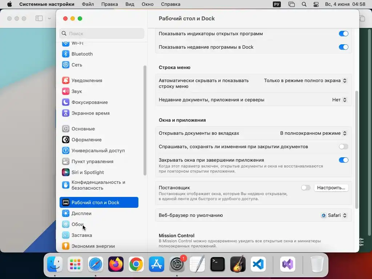Image resolution: width=372 pixels, height=279 pixels.
Task: Switch the РУ input source
Action: coord(276,4)
